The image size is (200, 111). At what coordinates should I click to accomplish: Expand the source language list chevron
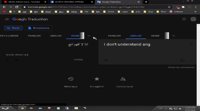coord(89,36)
